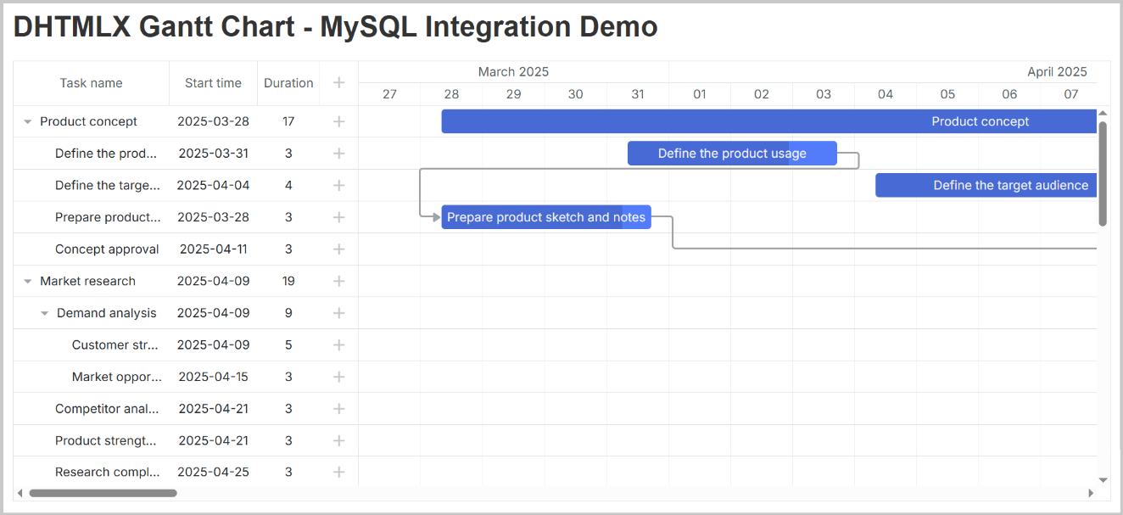This screenshot has height=515, width=1123.
Task: Click the day 28 column header
Action: [451, 94]
